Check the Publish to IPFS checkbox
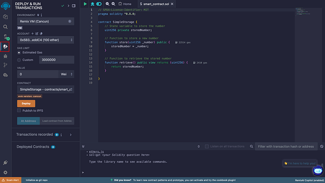325x183 pixels. click(x=19, y=110)
